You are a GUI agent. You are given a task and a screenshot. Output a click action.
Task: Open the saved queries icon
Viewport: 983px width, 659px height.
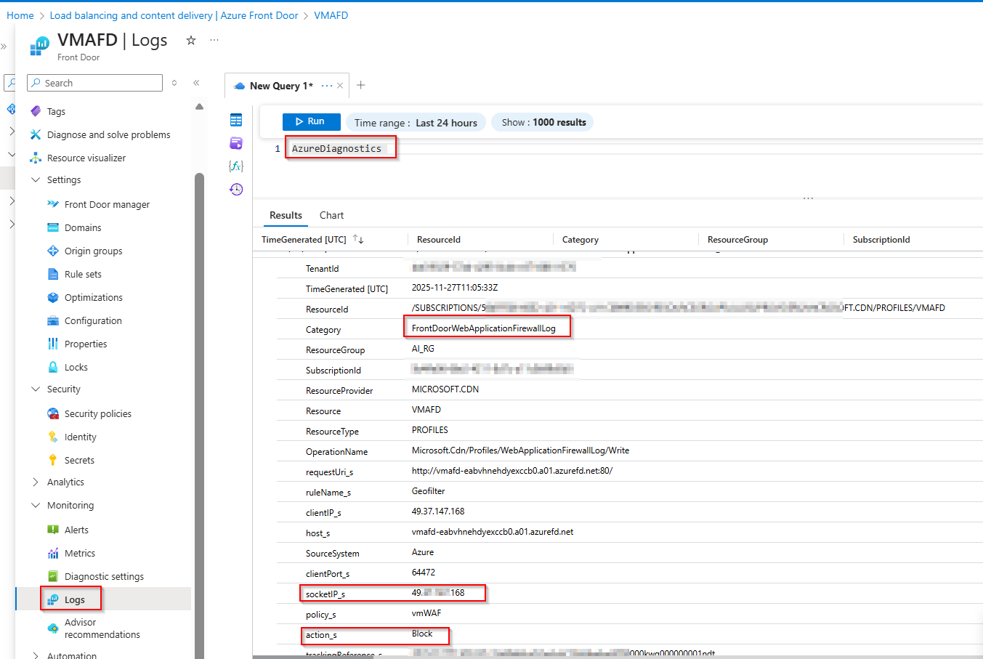[x=236, y=143]
